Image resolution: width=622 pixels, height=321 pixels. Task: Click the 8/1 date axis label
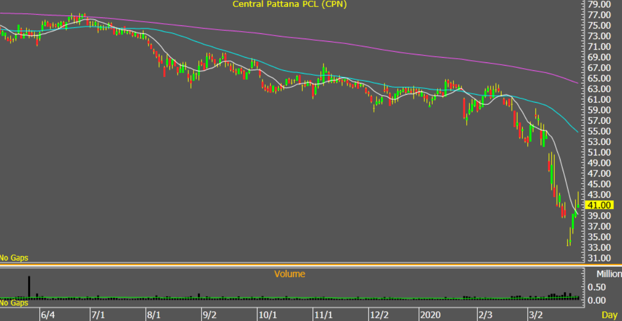[x=154, y=315]
